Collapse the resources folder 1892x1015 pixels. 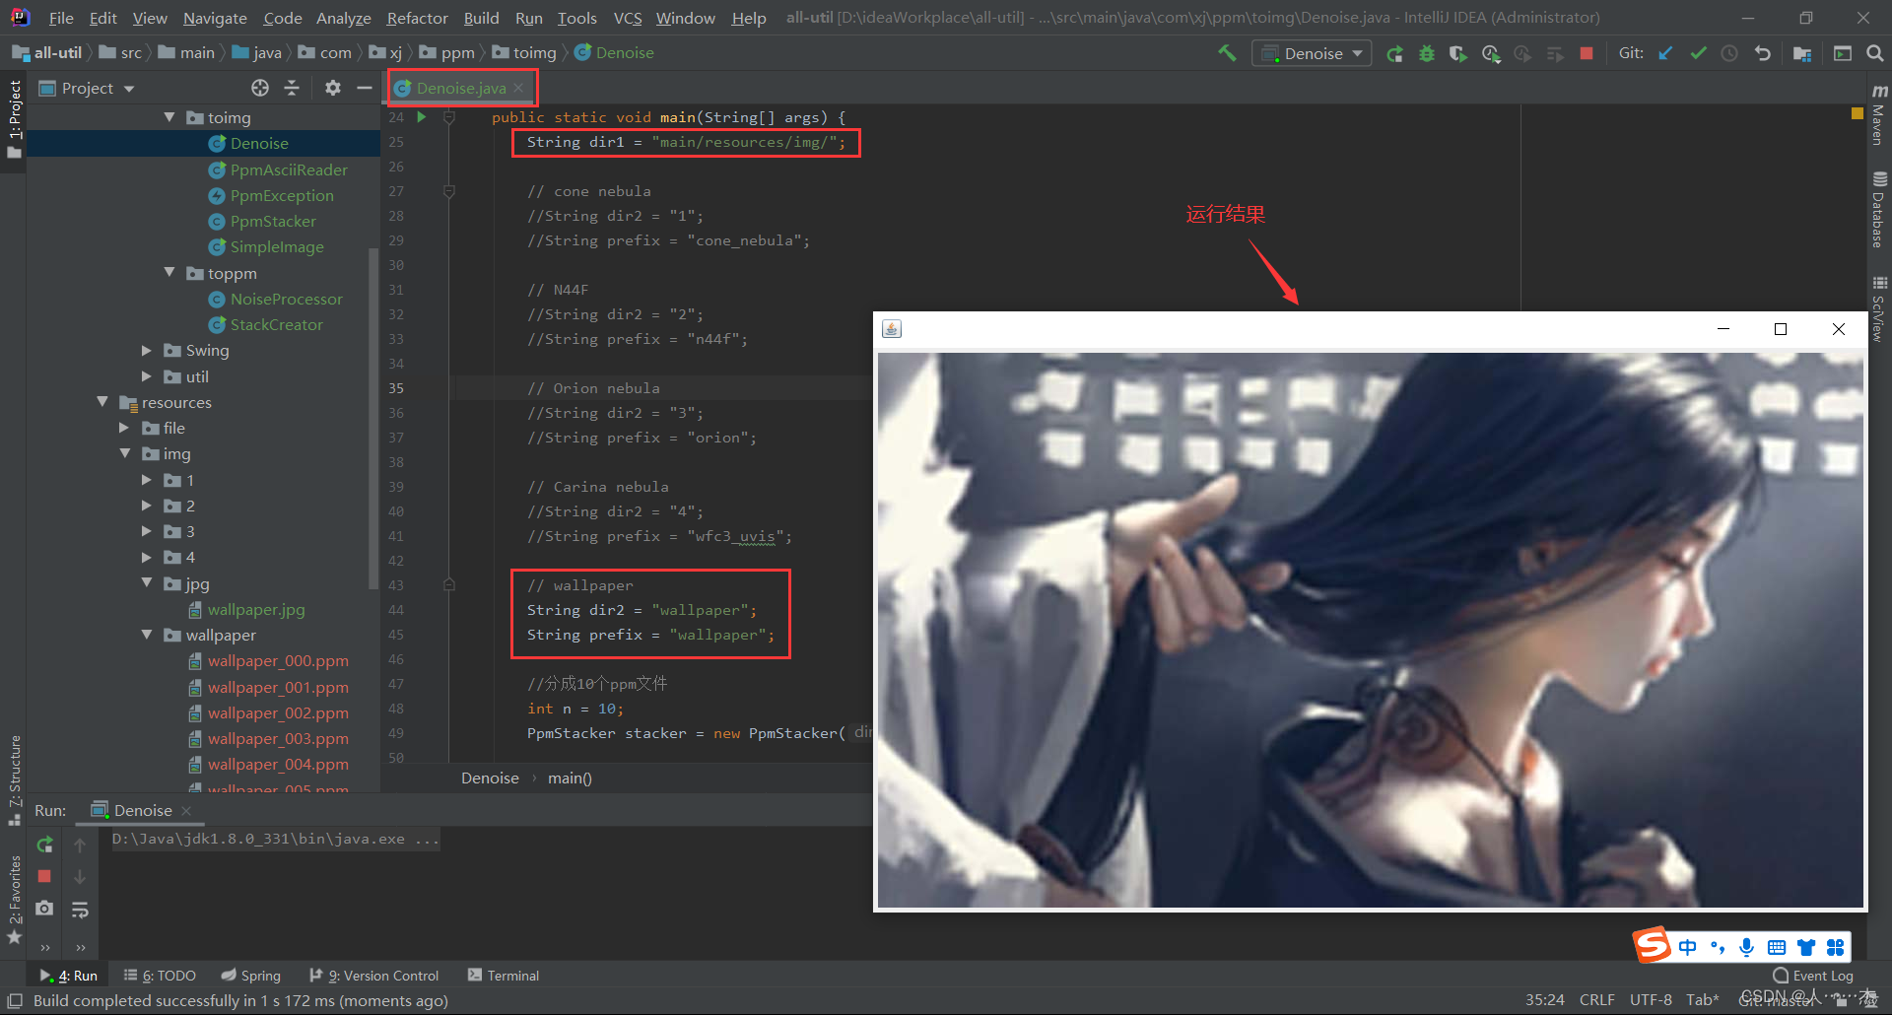click(x=102, y=402)
